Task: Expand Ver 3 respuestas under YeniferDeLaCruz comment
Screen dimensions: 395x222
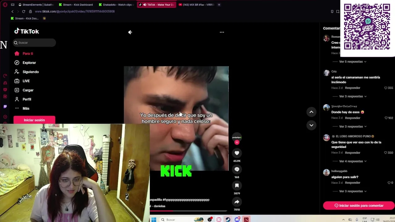Action: tap(353, 126)
